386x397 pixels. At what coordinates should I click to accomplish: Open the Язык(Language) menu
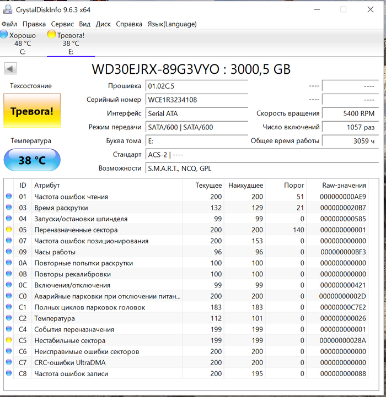click(x=171, y=24)
